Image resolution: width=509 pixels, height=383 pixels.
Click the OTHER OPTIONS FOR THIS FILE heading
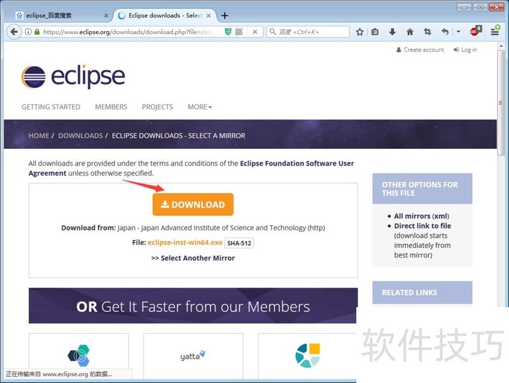click(x=420, y=188)
